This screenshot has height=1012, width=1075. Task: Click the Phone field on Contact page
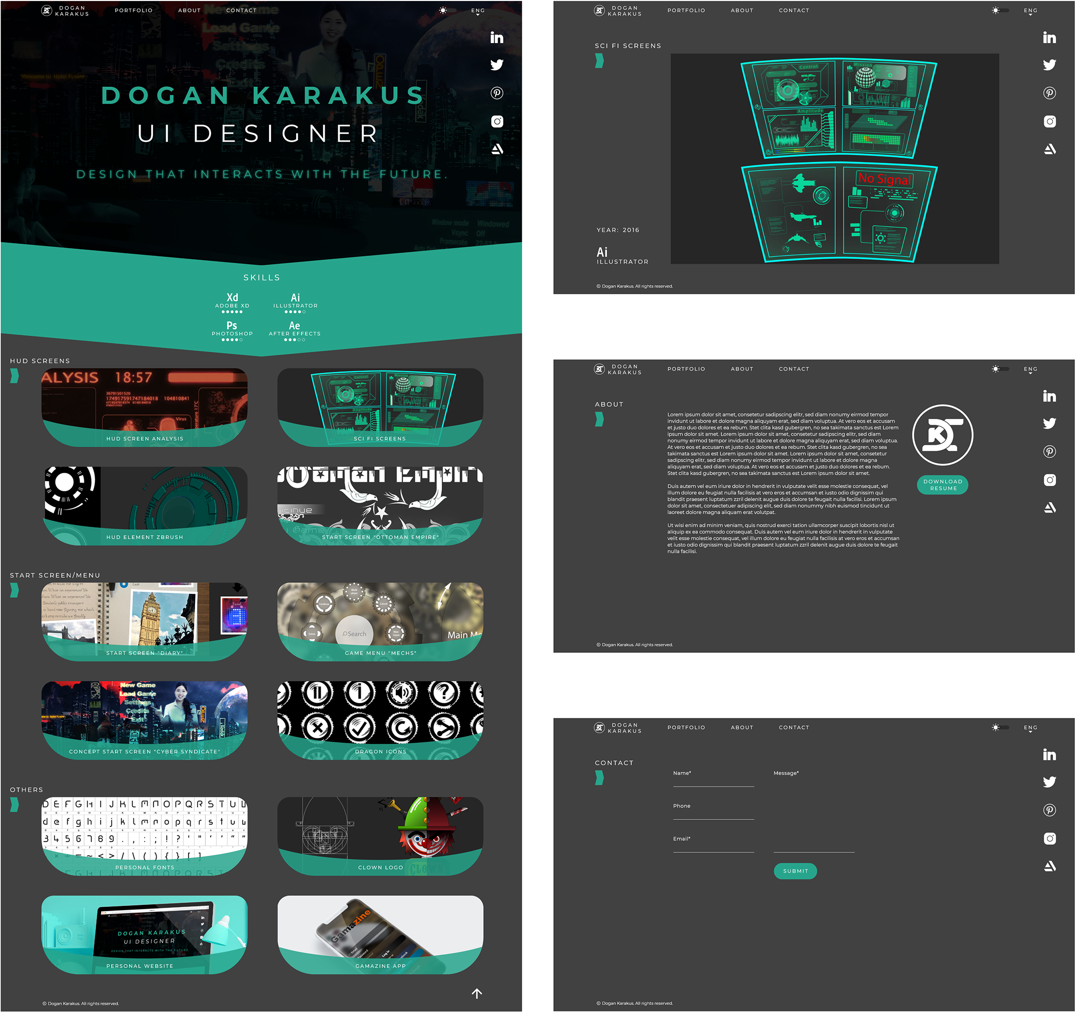[713, 811]
